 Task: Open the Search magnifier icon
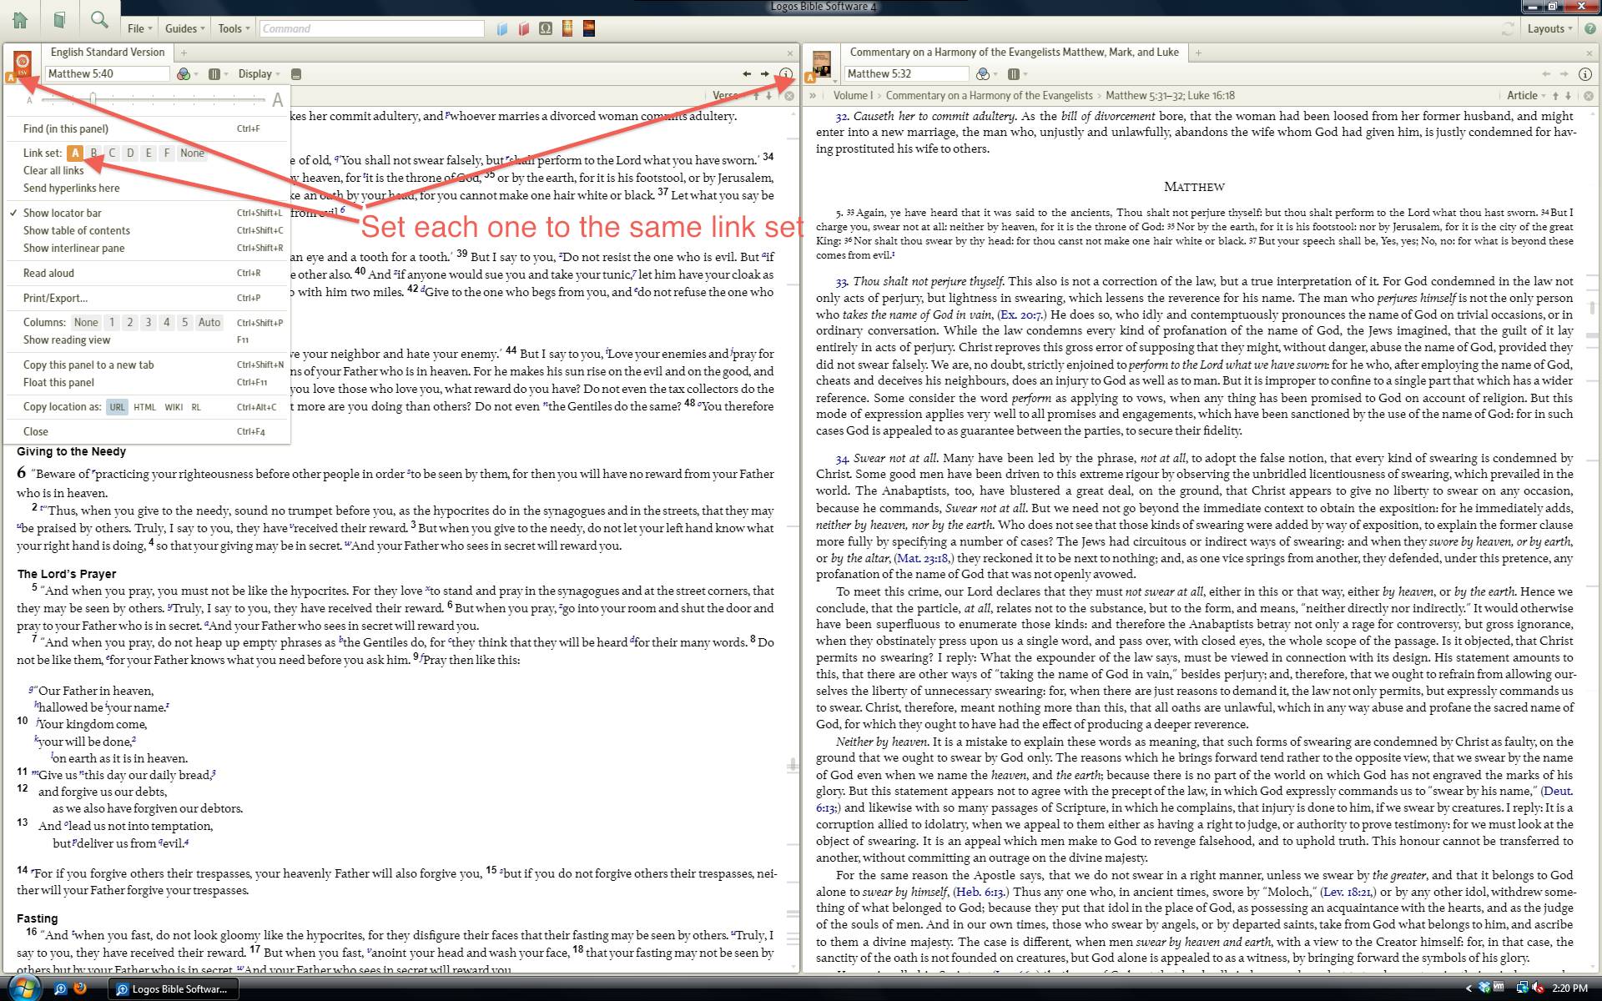[x=99, y=20]
